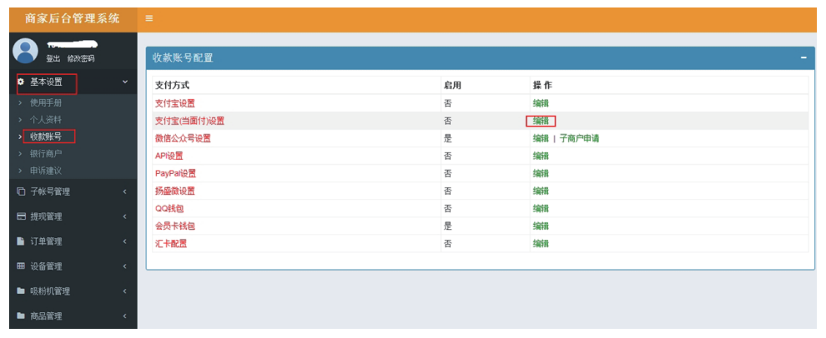826x338 pixels.
Task: Click the 启用 column header
Action: pos(452,85)
